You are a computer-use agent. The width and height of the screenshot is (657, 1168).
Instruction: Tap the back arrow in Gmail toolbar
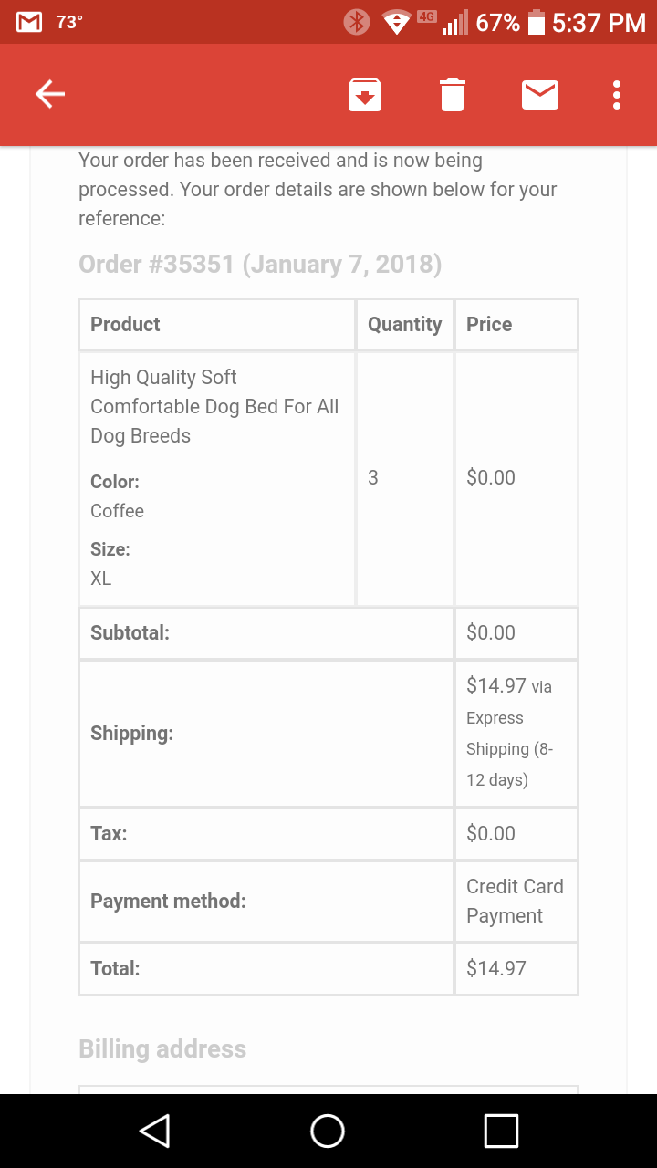coord(50,94)
